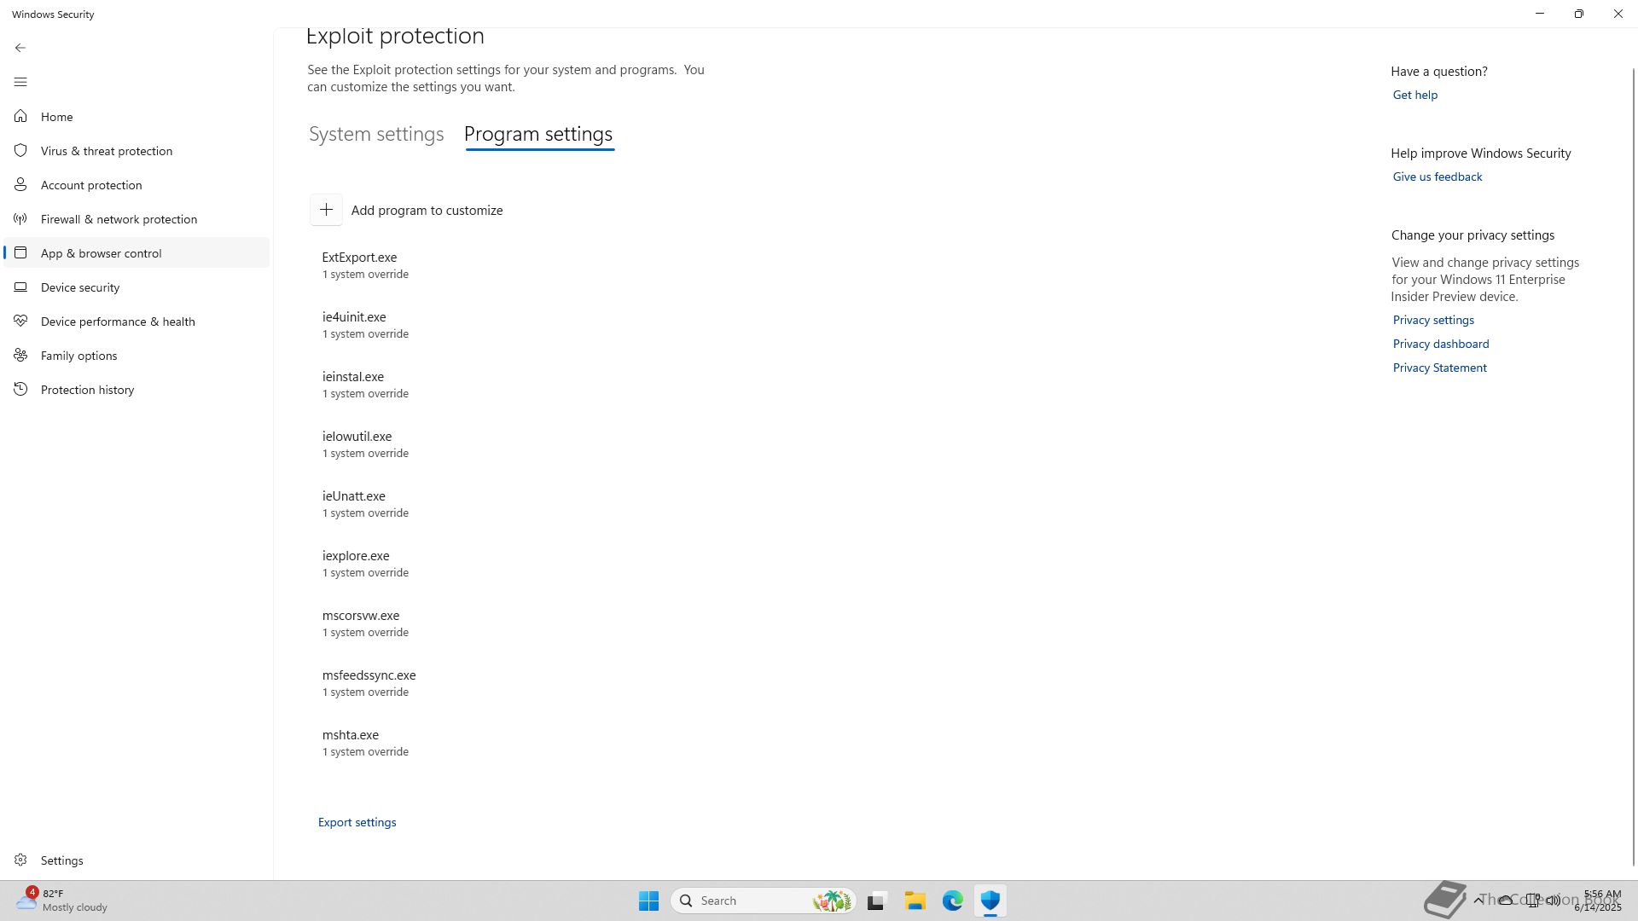Click Device performance & health heart icon
Viewport: 1638px width, 921px height.
click(x=20, y=321)
